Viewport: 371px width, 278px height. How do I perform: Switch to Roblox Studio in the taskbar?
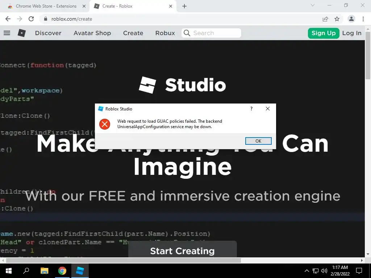click(80, 271)
